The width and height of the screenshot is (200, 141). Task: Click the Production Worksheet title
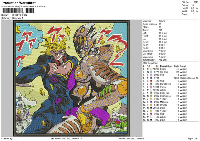click(18, 3)
